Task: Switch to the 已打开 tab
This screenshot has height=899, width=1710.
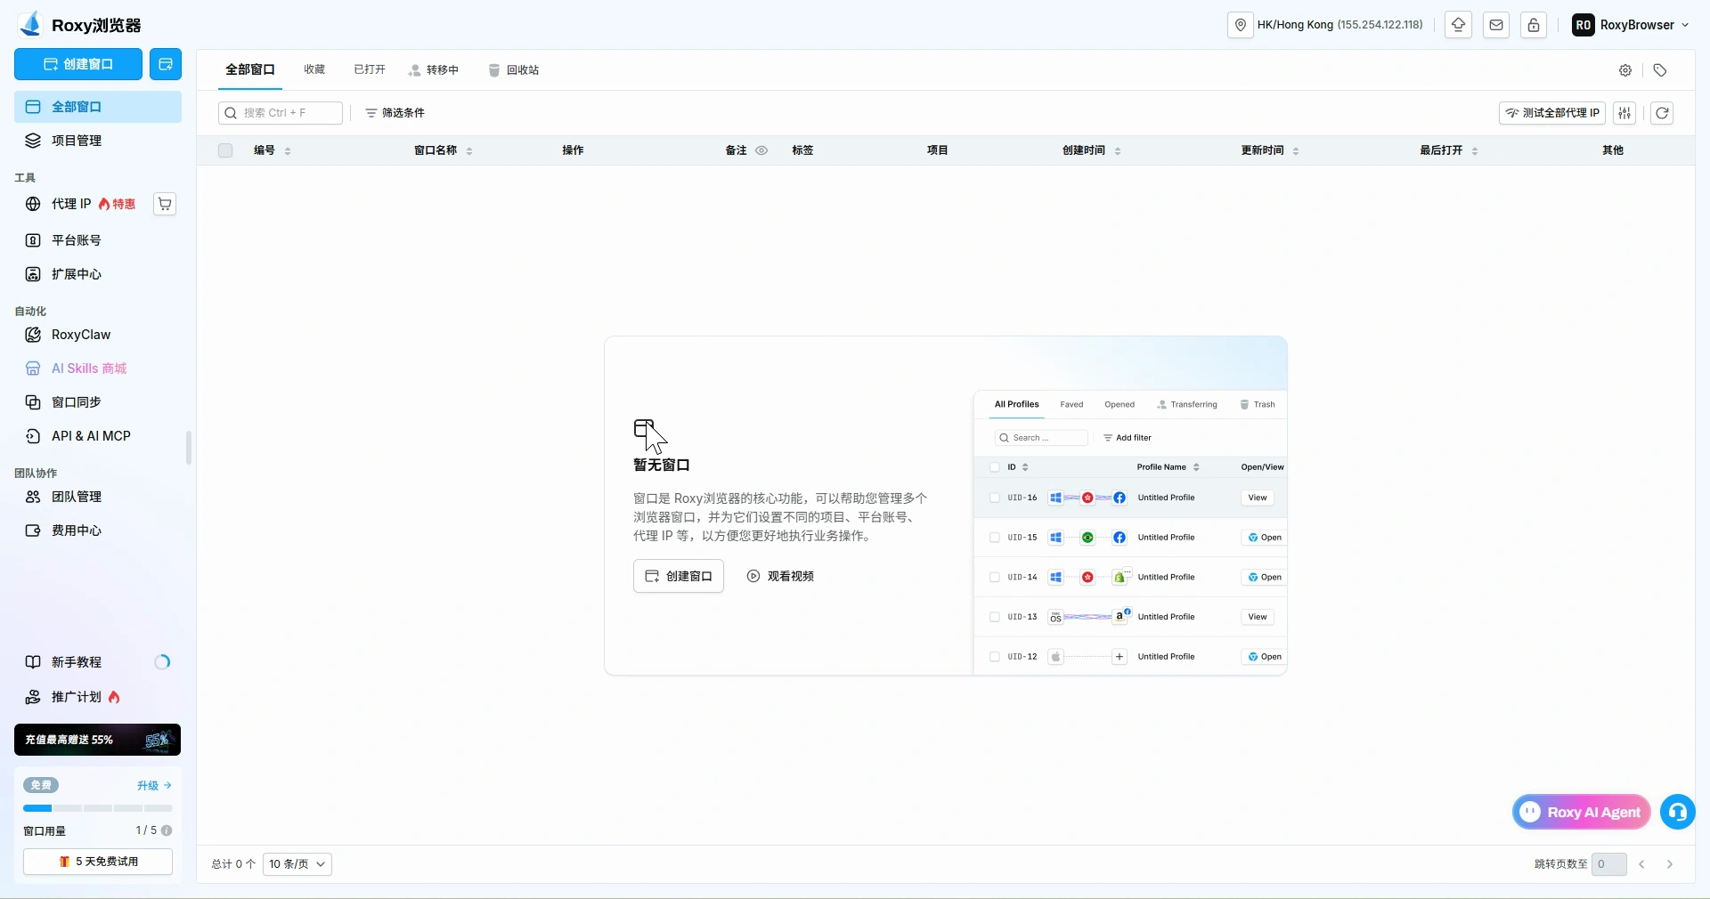Action: pos(370,69)
